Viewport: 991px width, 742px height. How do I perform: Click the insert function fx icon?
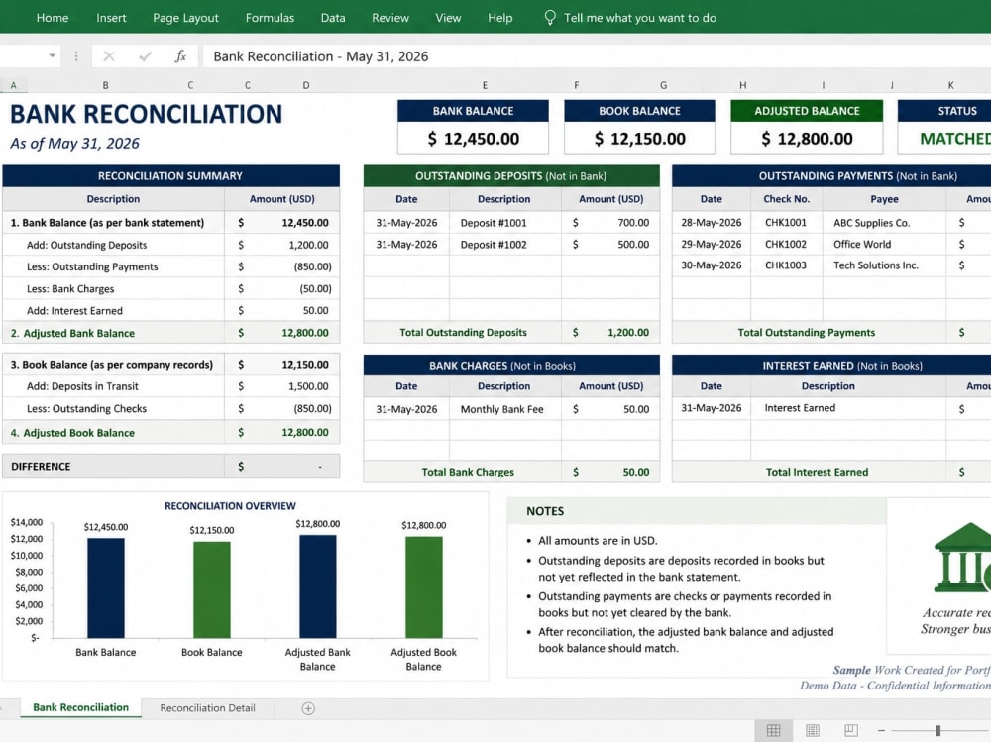click(180, 56)
